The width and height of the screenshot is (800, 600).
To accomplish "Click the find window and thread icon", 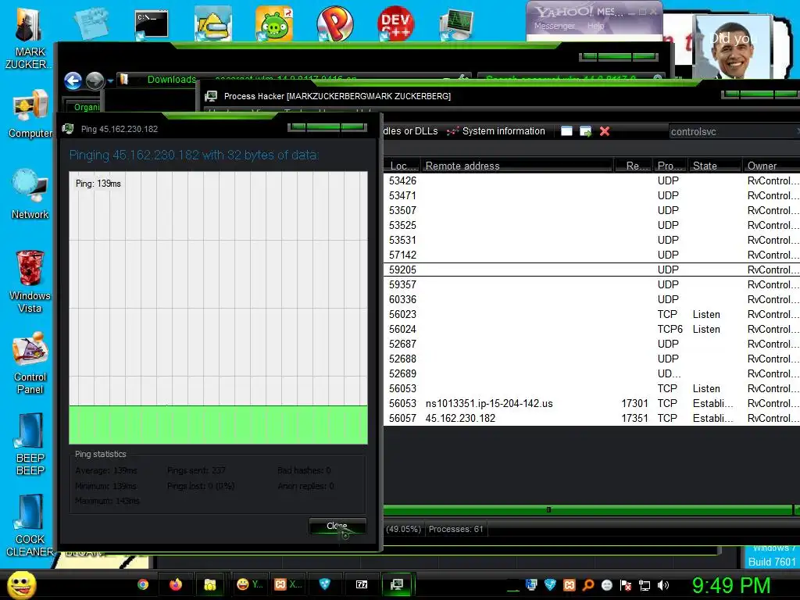I will pyautogui.click(x=586, y=131).
